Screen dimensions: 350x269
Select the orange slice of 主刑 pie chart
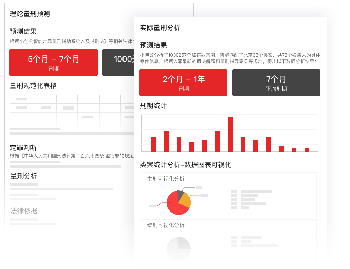(x=186, y=200)
